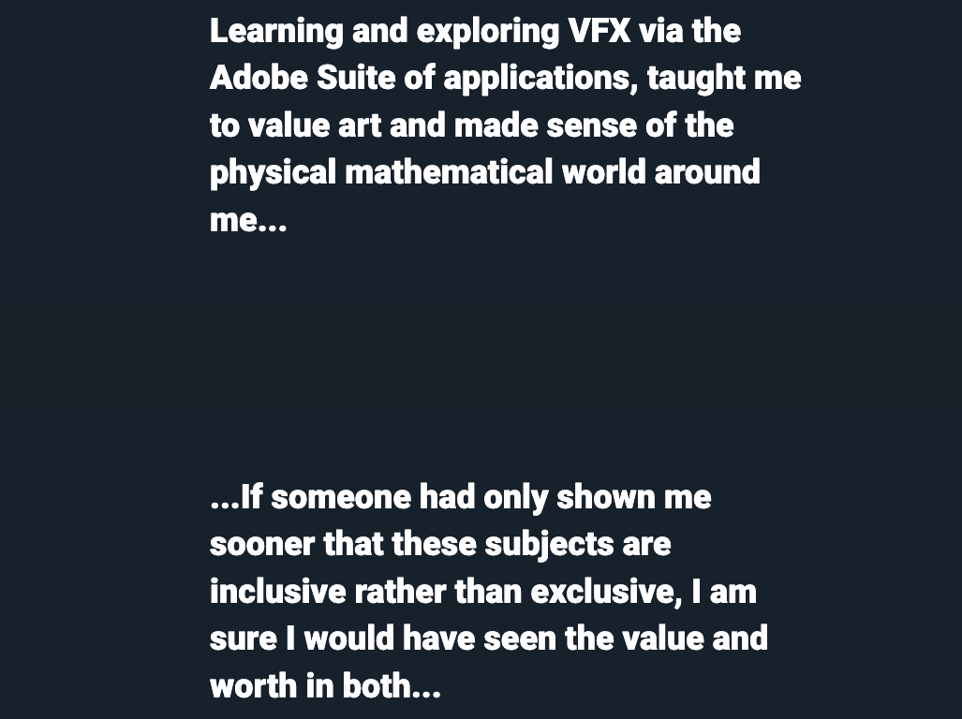The height and width of the screenshot is (719, 962).
Task: Select the word "exploring" in the top line
Action: coord(488,32)
